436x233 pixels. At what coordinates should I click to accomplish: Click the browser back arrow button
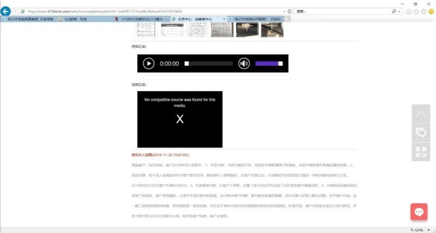pyautogui.click(x=5, y=11)
